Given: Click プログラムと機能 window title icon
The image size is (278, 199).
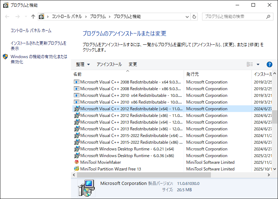Looking at the screenshot, I should point(6,5).
